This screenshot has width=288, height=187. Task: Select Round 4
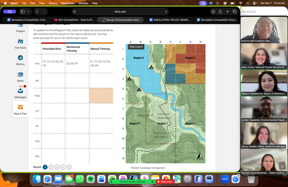63,167
